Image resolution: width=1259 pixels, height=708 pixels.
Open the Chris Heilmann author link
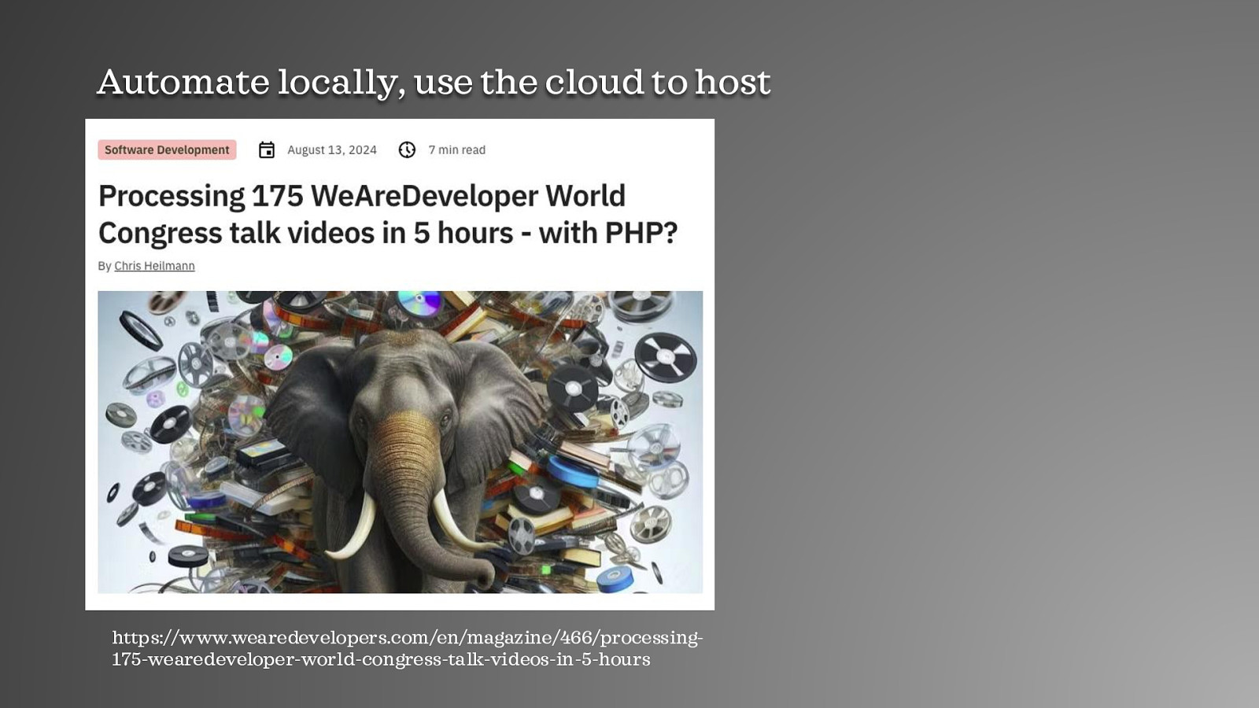click(x=154, y=266)
